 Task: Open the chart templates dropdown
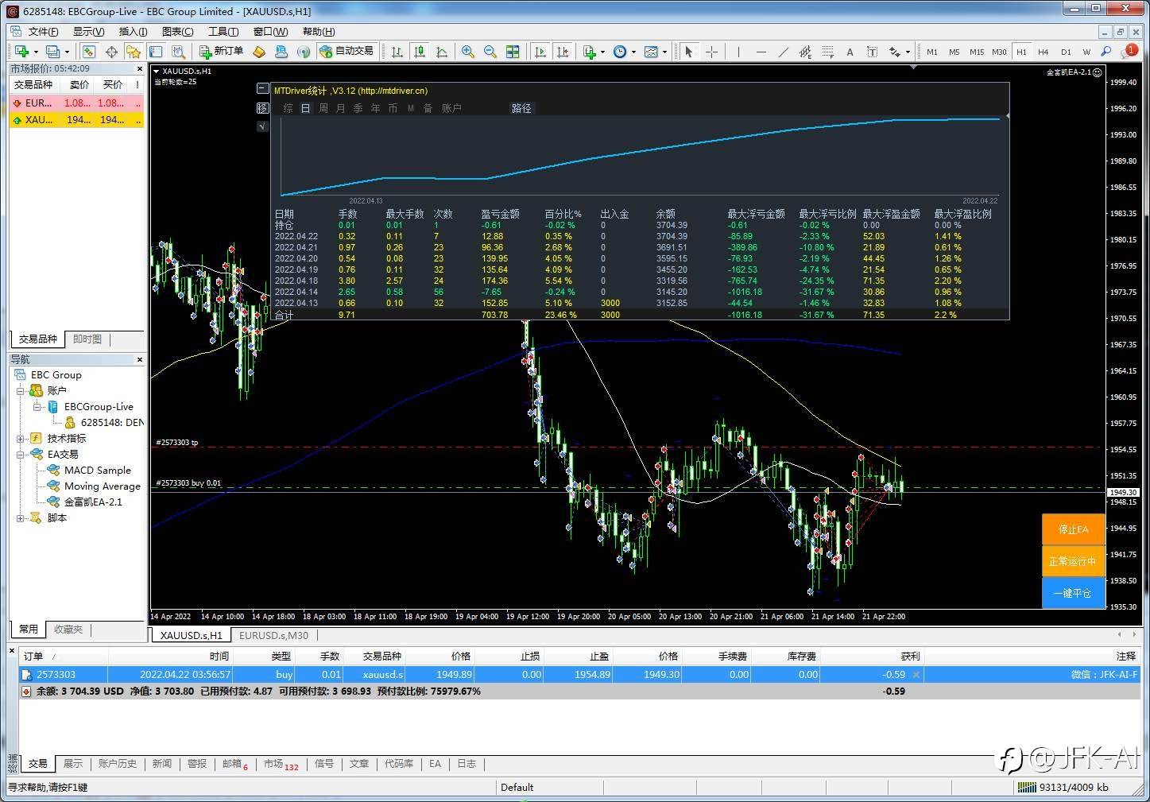(655, 52)
